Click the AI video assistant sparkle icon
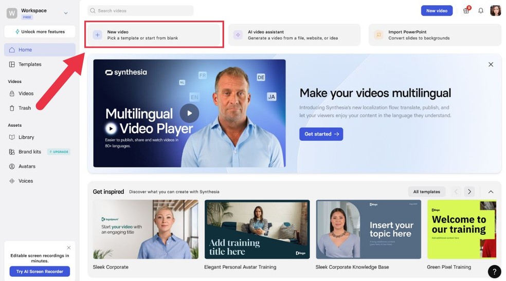Screen dimensions: 506x281 pos(238,35)
